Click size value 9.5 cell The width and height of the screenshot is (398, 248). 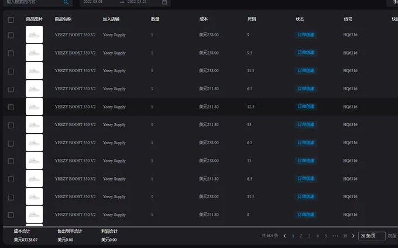[249, 53]
